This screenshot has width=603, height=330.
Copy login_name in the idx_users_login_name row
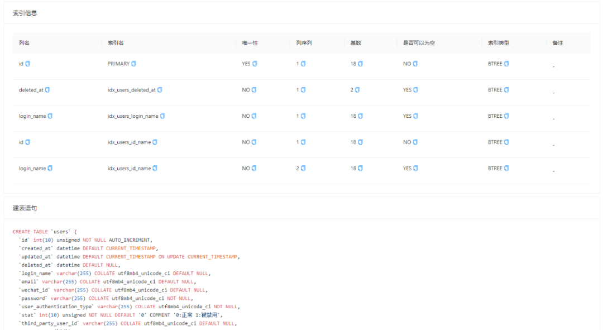(x=50, y=116)
